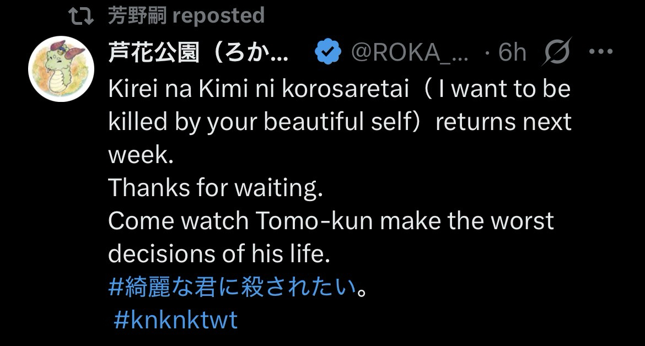Tap the #knknktwt hashtag
This screenshot has width=645, height=346.
[176, 320]
